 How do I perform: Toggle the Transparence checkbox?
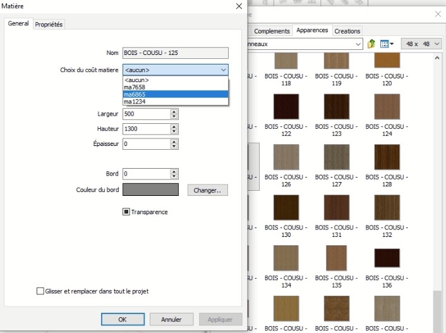coord(126,212)
